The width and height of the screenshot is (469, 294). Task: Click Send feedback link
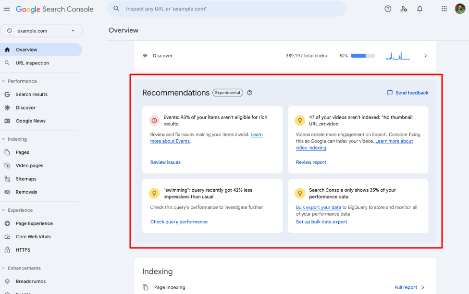point(407,93)
